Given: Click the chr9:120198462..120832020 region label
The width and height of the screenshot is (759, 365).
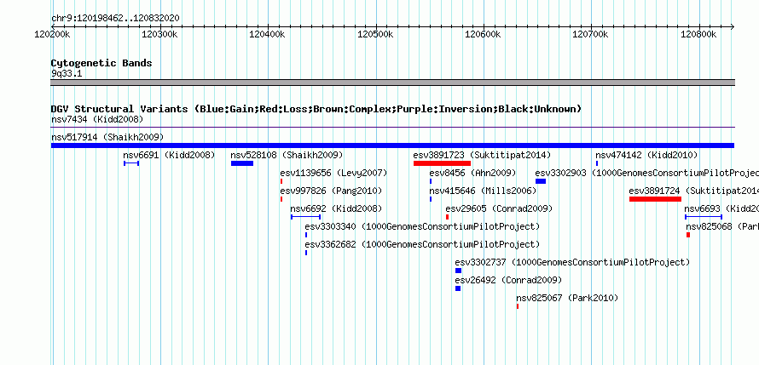Looking at the screenshot, I should click(x=115, y=19).
